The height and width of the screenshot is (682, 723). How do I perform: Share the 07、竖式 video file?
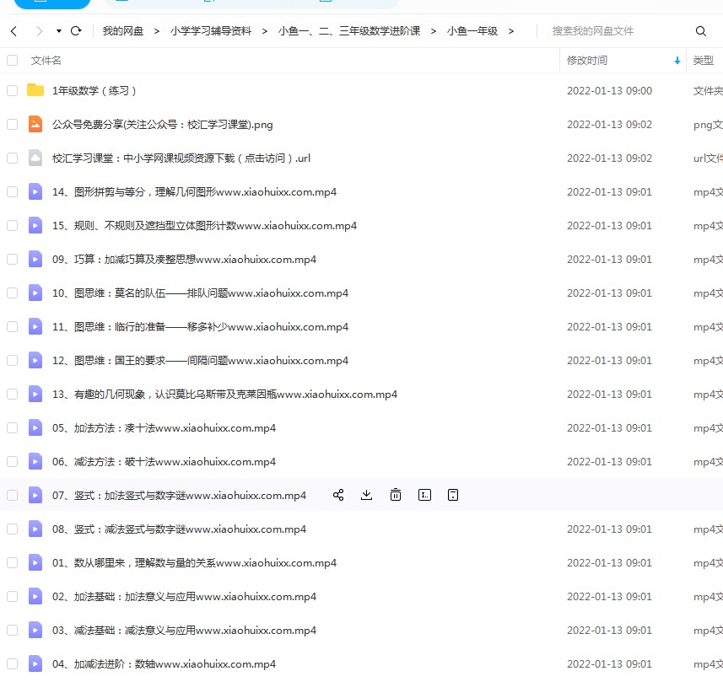click(338, 495)
